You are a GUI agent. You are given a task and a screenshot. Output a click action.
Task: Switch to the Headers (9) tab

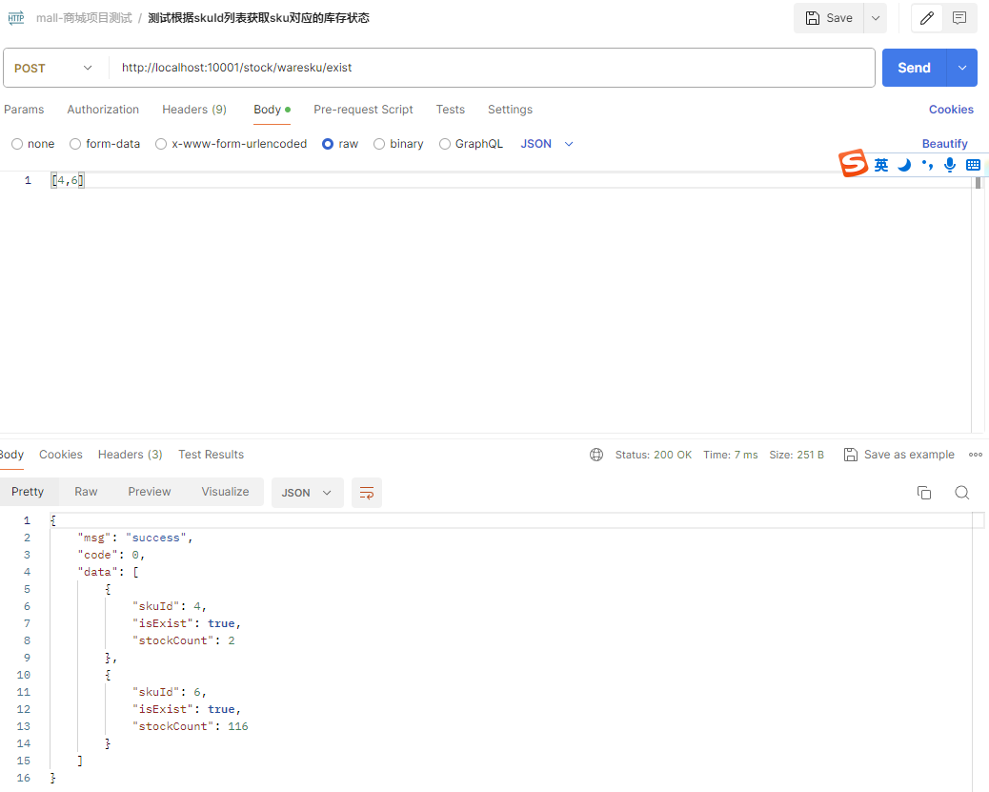194,110
